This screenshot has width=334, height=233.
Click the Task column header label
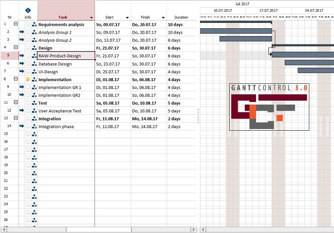pyautogui.click(x=63, y=17)
